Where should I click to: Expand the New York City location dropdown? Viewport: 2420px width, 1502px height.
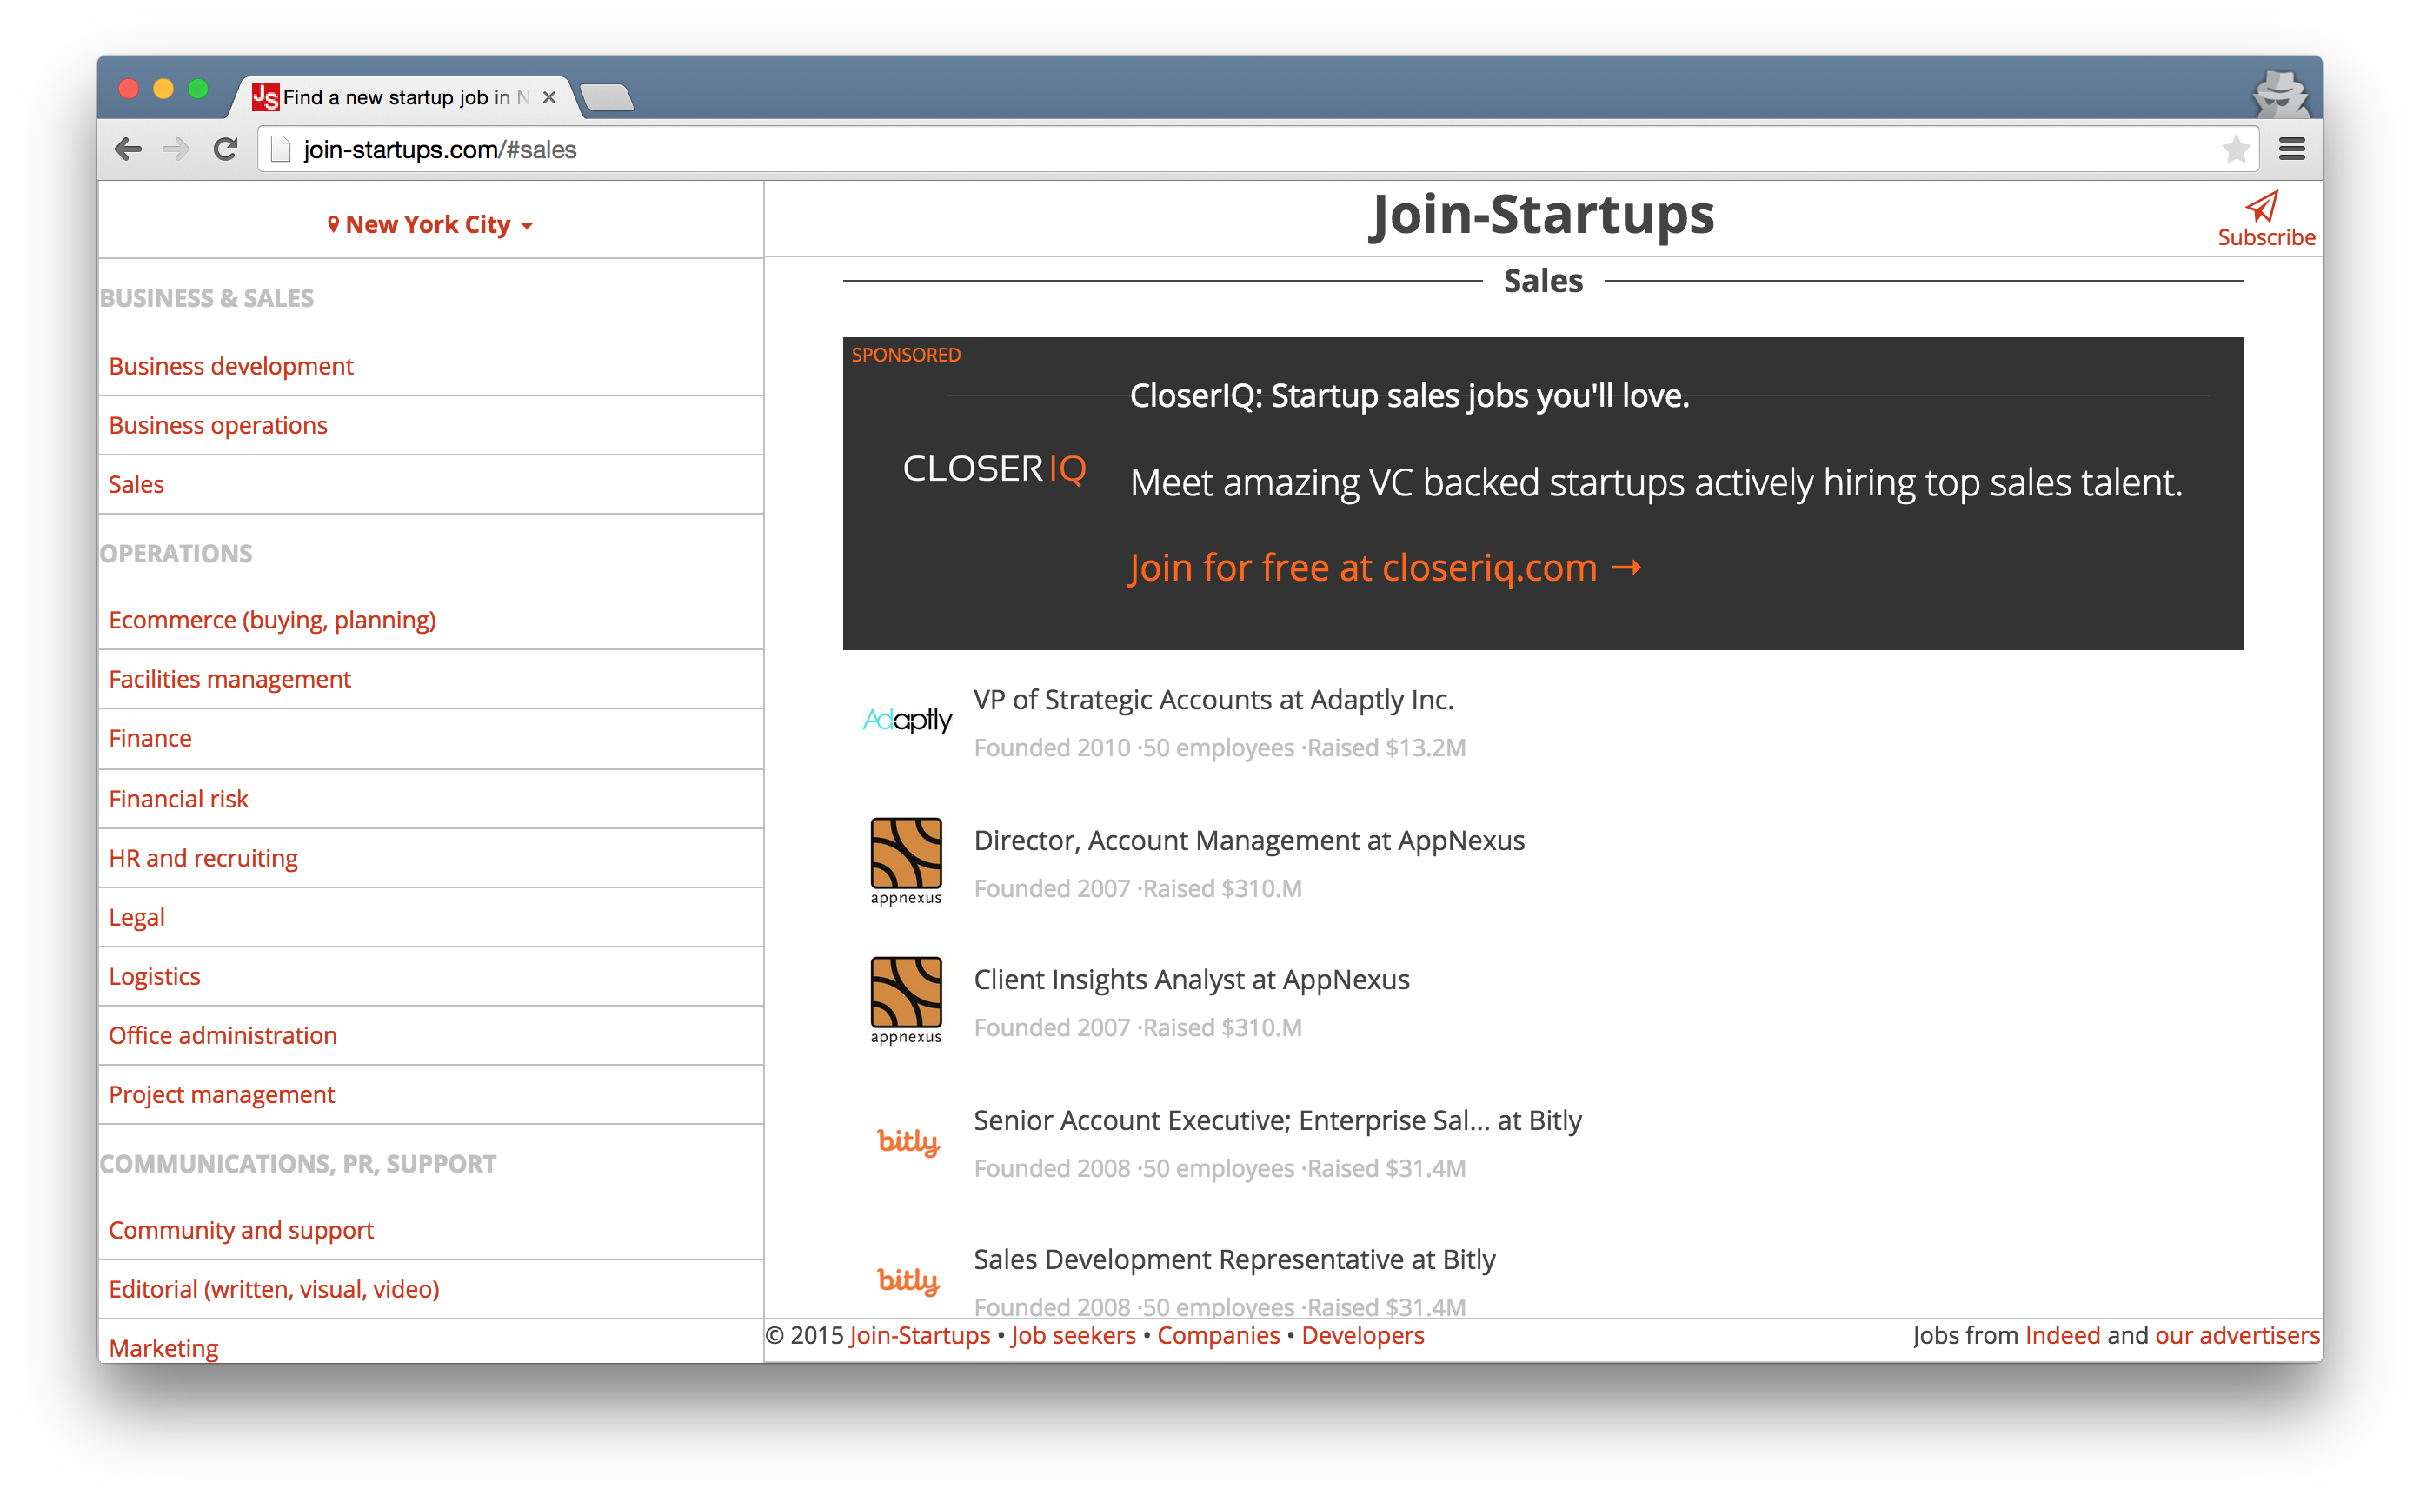pos(430,225)
